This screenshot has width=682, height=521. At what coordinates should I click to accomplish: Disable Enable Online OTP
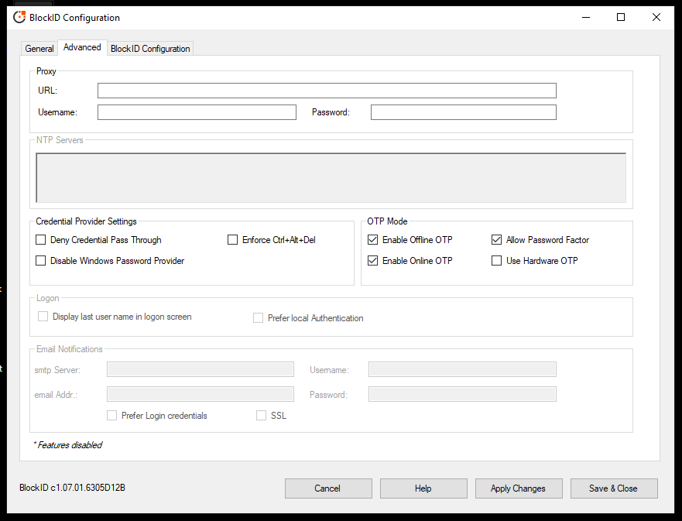click(372, 260)
